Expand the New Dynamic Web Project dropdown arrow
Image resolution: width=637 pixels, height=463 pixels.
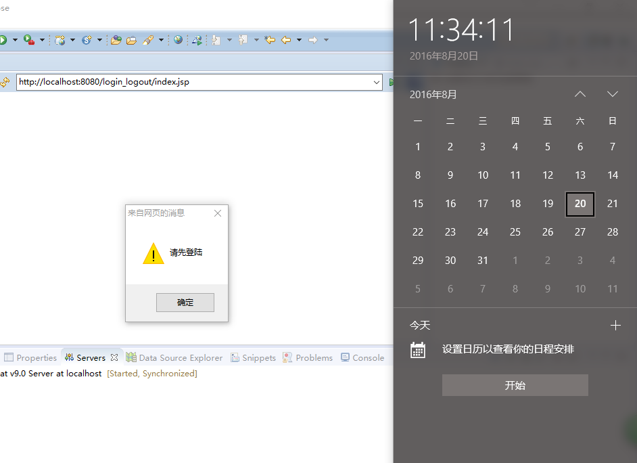click(x=73, y=40)
